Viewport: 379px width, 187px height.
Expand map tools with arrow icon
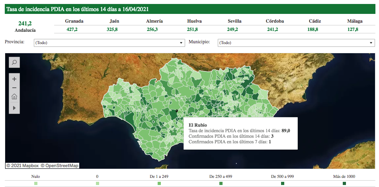[x=14, y=108]
